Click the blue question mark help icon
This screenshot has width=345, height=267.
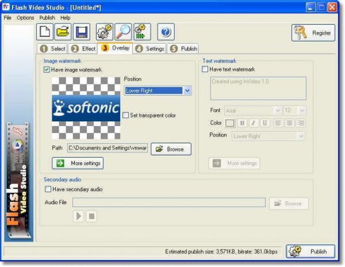[166, 32]
